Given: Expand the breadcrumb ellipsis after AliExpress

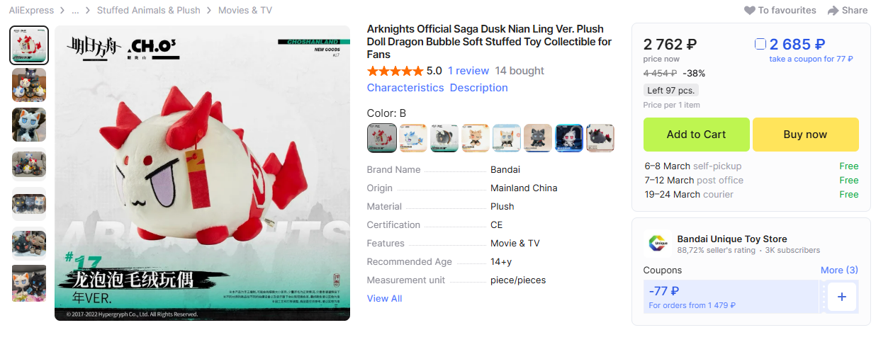Looking at the screenshot, I should click(x=75, y=11).
